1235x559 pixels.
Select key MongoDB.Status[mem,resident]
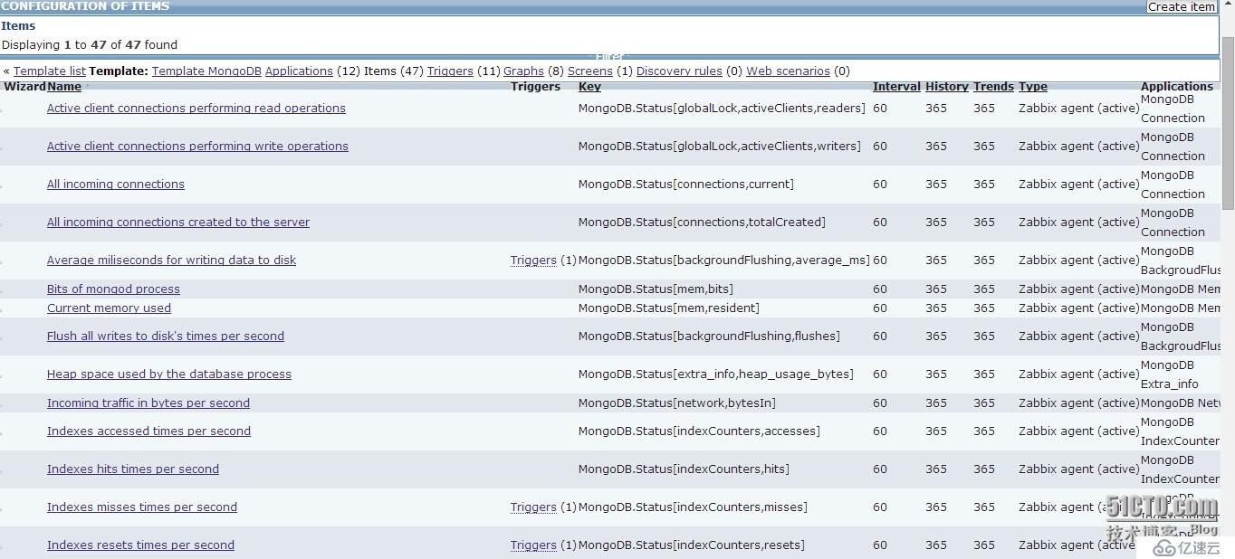(x=669, y=308)
